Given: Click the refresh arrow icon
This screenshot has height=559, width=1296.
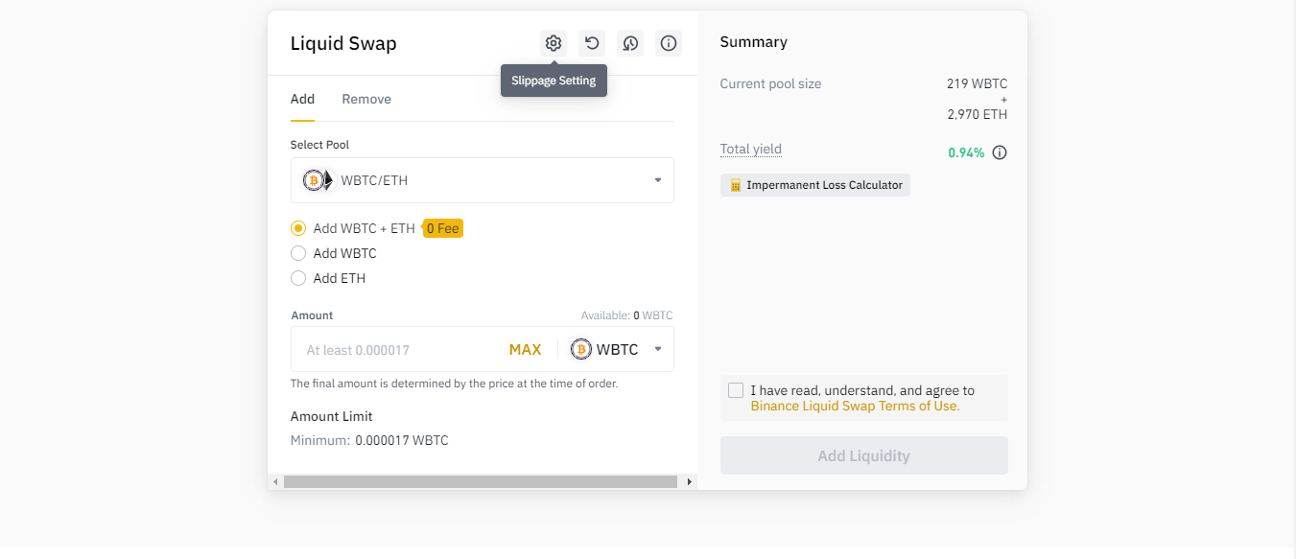Looking at the screenshot, I should coord(592,43).
